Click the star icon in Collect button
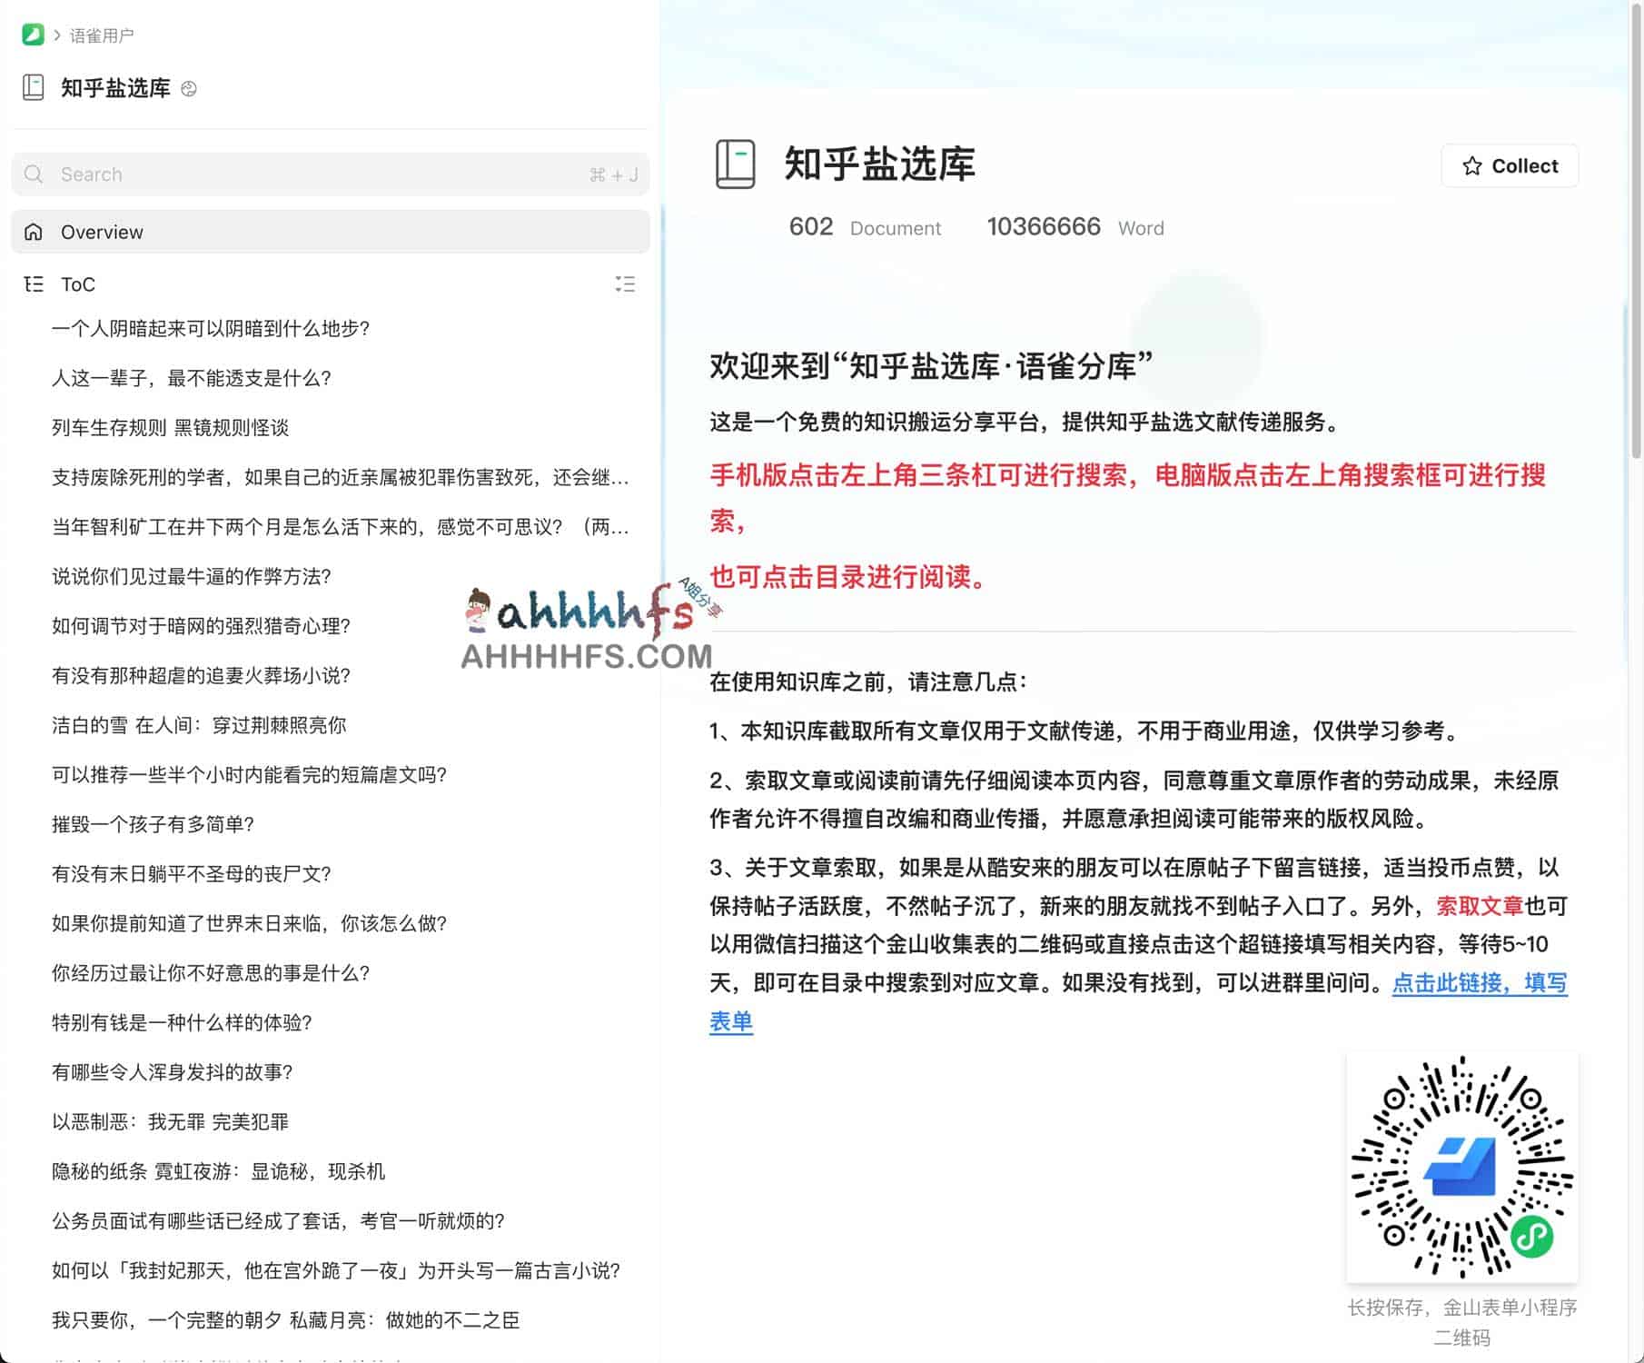Image resolution: width=1644 pixels, height=1363 pixels. click(x=1472, y=166)
